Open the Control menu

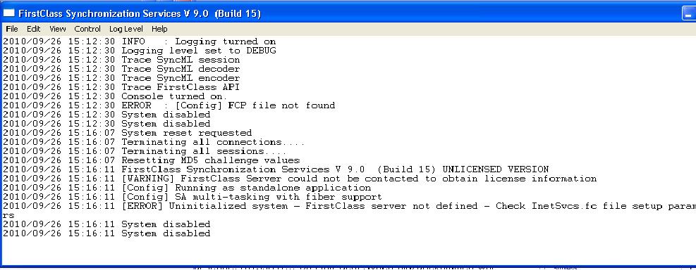pos(87,30)
